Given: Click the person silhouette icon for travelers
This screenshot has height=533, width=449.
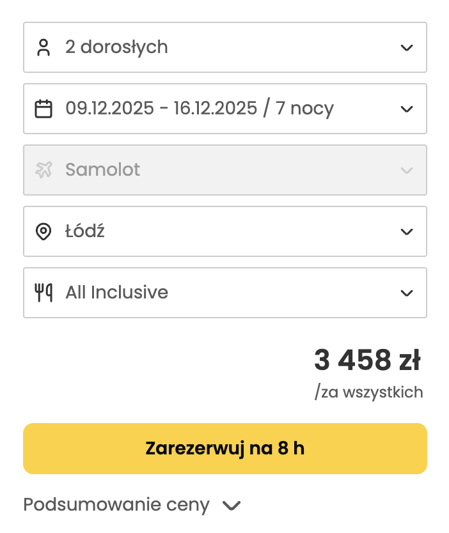Looking at the screenshot, I should [43, 47].
